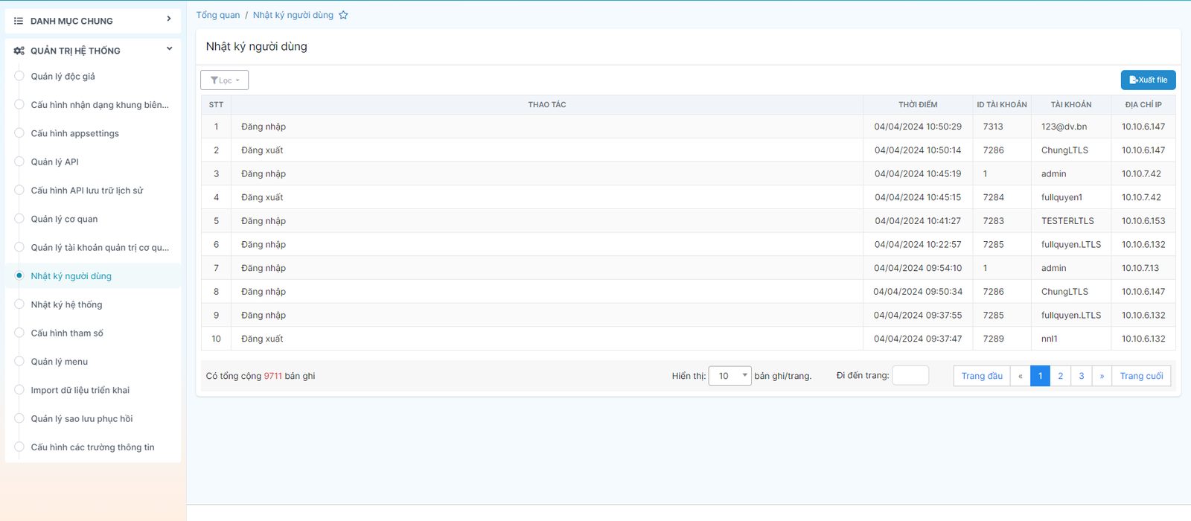Screen dimensions: 1191x521
Task: Click current page 1 button
Action: [x=1041, y=376]
